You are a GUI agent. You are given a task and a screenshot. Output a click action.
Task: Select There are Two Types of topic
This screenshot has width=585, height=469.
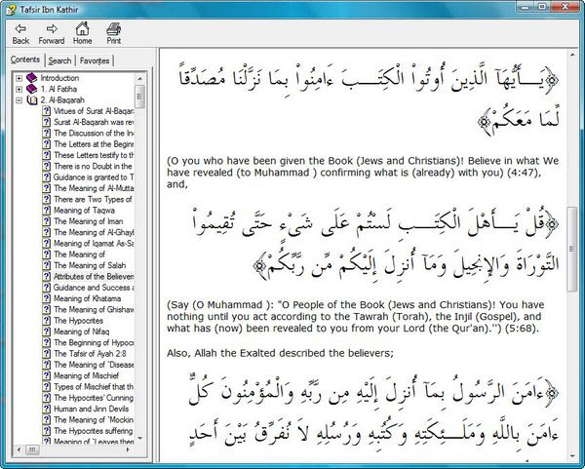[x=93, y=199]
